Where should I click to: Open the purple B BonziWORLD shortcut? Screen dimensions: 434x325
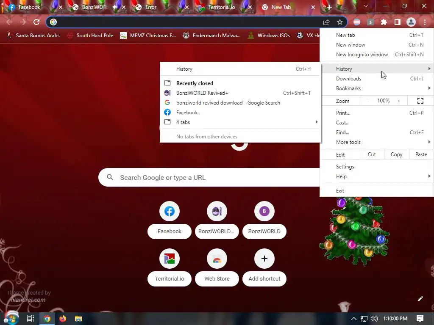(x=264, y=220)
